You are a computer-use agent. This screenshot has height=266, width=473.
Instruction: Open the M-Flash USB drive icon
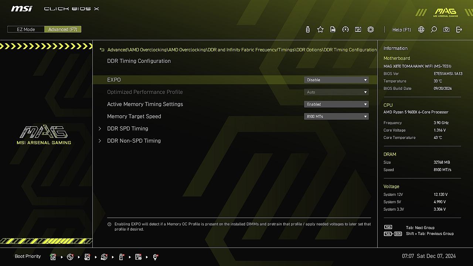308,30
